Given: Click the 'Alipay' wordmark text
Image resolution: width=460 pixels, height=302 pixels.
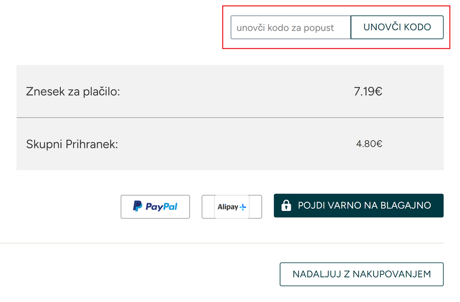Looking at the screenshot, I should point(228,207).
